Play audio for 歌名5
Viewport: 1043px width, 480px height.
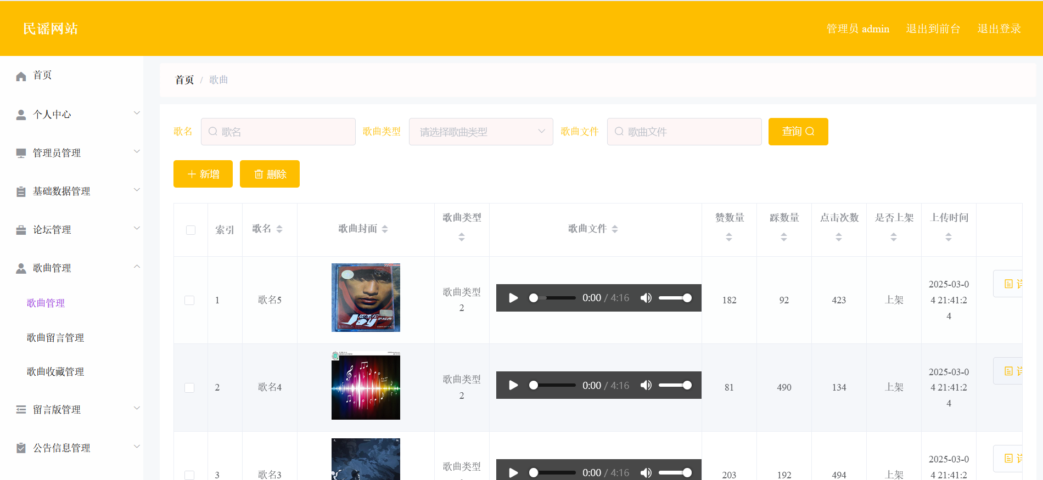click(513, 298)
